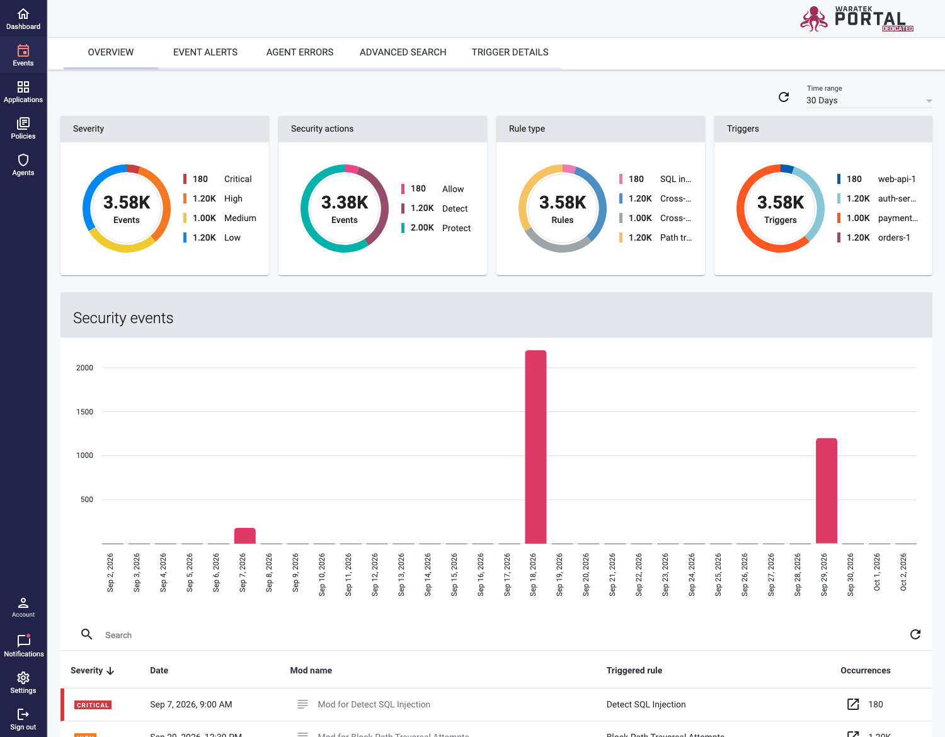
Task: Go to Applications grid icon
Action: click(23, 87)
